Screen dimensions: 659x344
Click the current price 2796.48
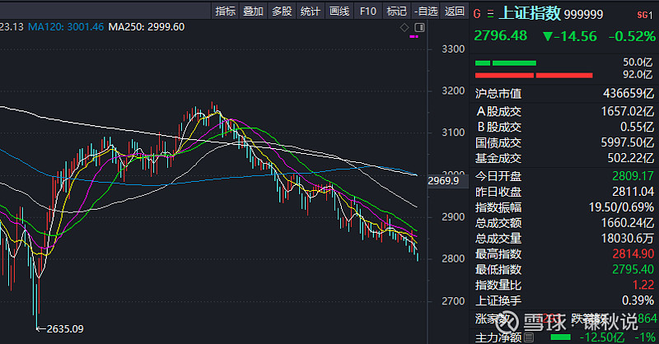[501, 35]
